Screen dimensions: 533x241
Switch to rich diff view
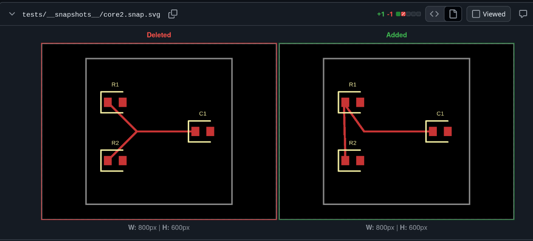pyautogui.click(x=453, y=14)
